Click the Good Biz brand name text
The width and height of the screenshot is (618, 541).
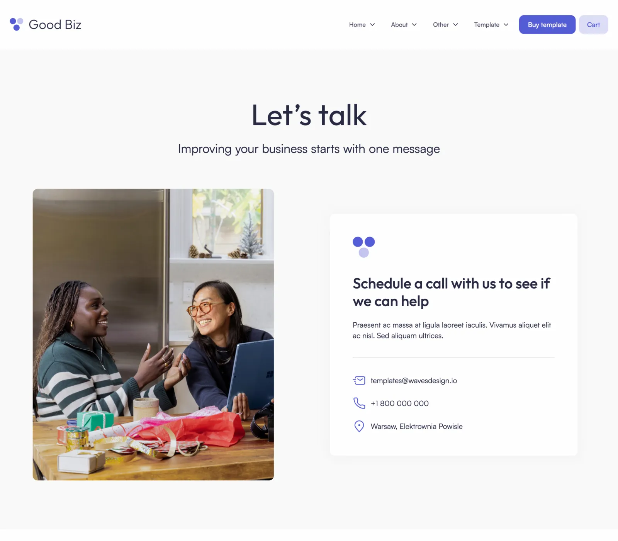coord(55,25)
